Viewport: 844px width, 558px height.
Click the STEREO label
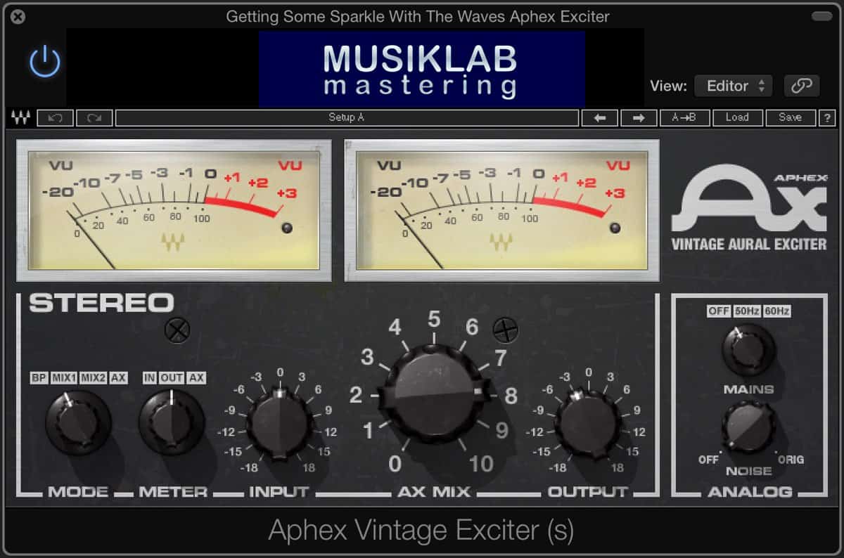[x=101, y=304]
